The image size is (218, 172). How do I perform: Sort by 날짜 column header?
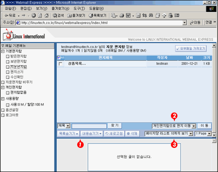(x=189, y=58)
